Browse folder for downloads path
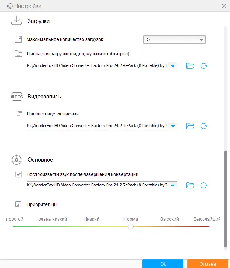The width and height of the screenshot is (230, 268). click(x=190, y=66)
